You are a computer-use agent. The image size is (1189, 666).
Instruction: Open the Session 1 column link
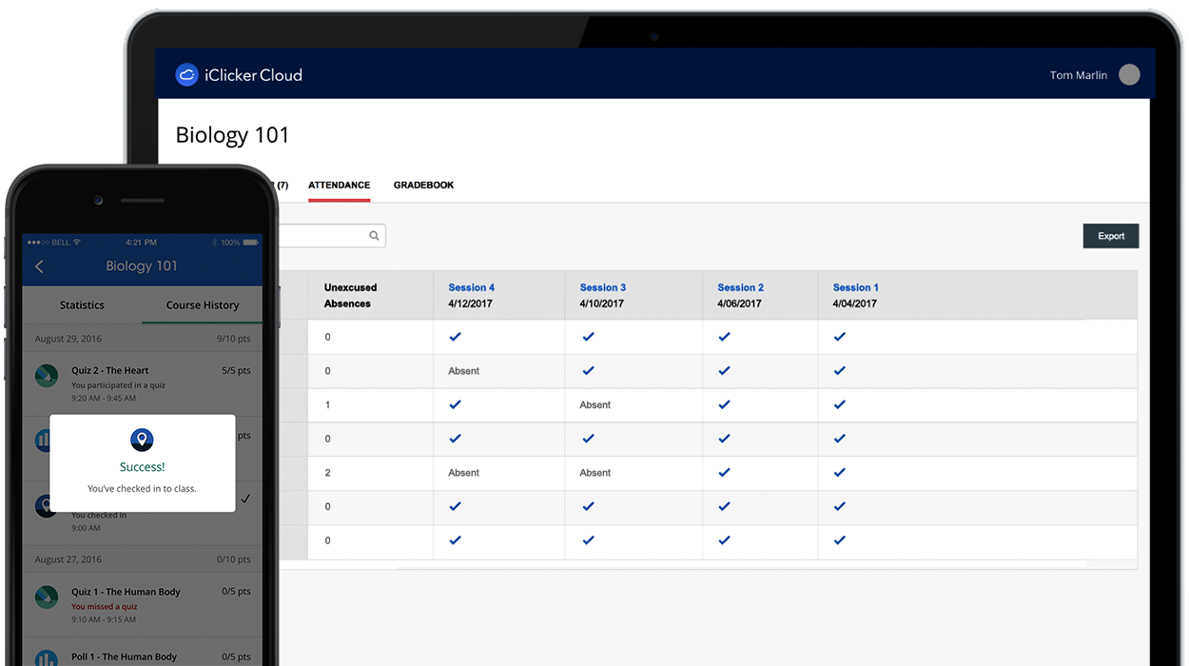pyautogui.click(x=856, y=287)
